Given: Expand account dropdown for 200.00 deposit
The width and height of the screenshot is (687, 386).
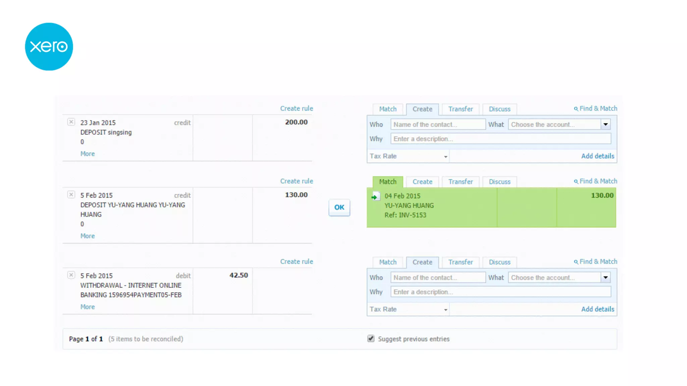Looking at the screenshot, I should coord(605,124).
